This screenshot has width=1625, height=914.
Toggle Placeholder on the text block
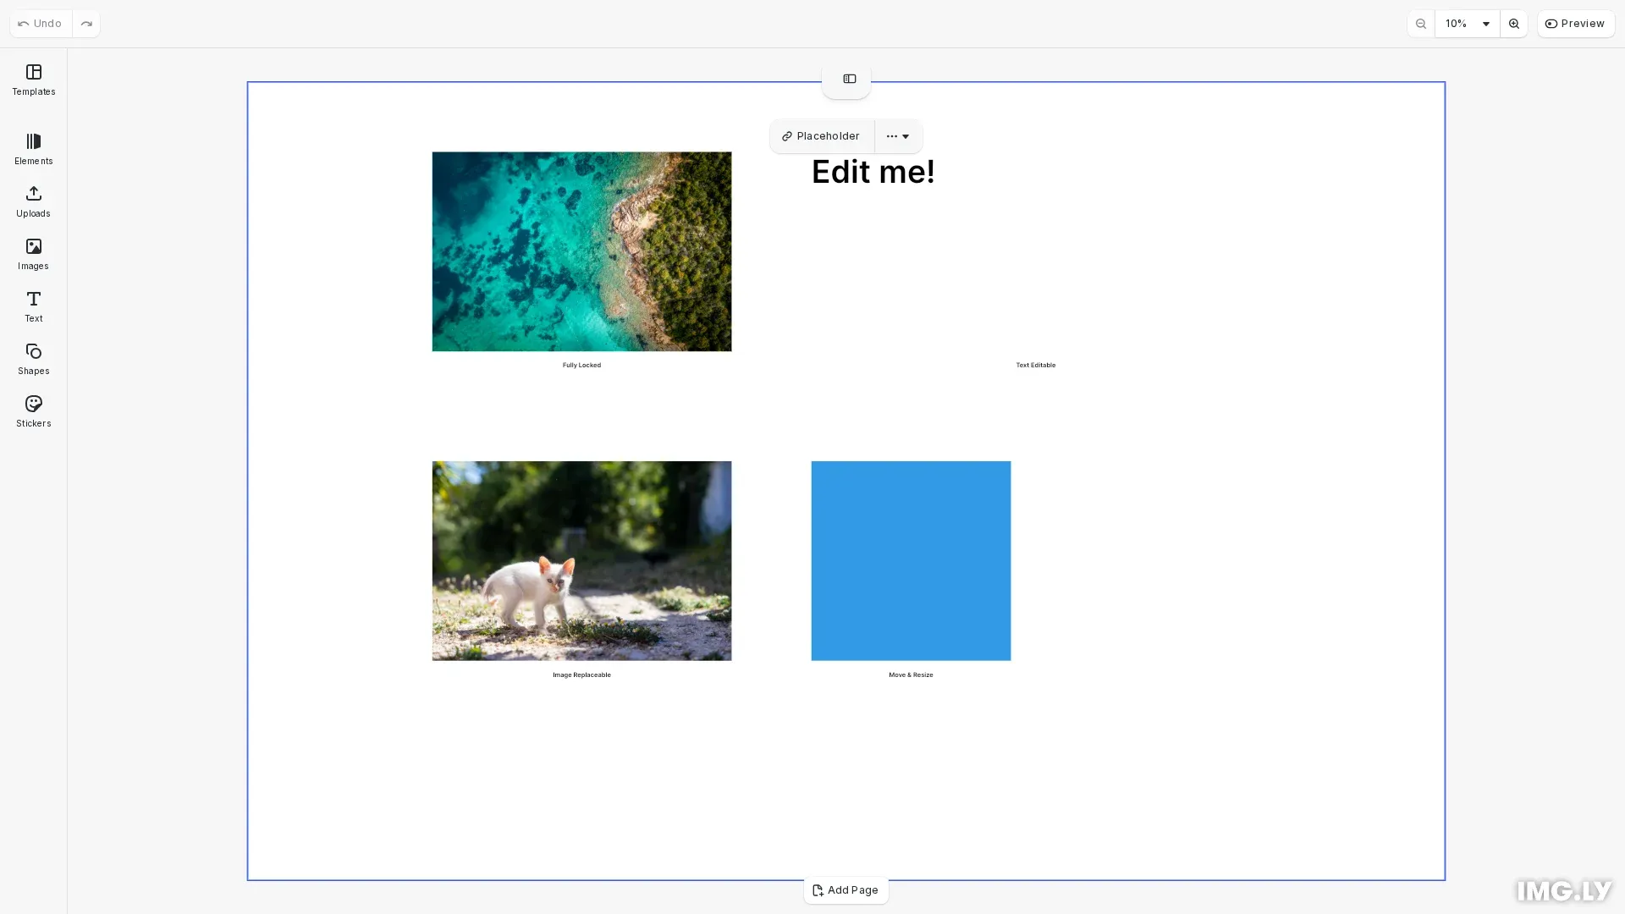[x=821, y=136]
